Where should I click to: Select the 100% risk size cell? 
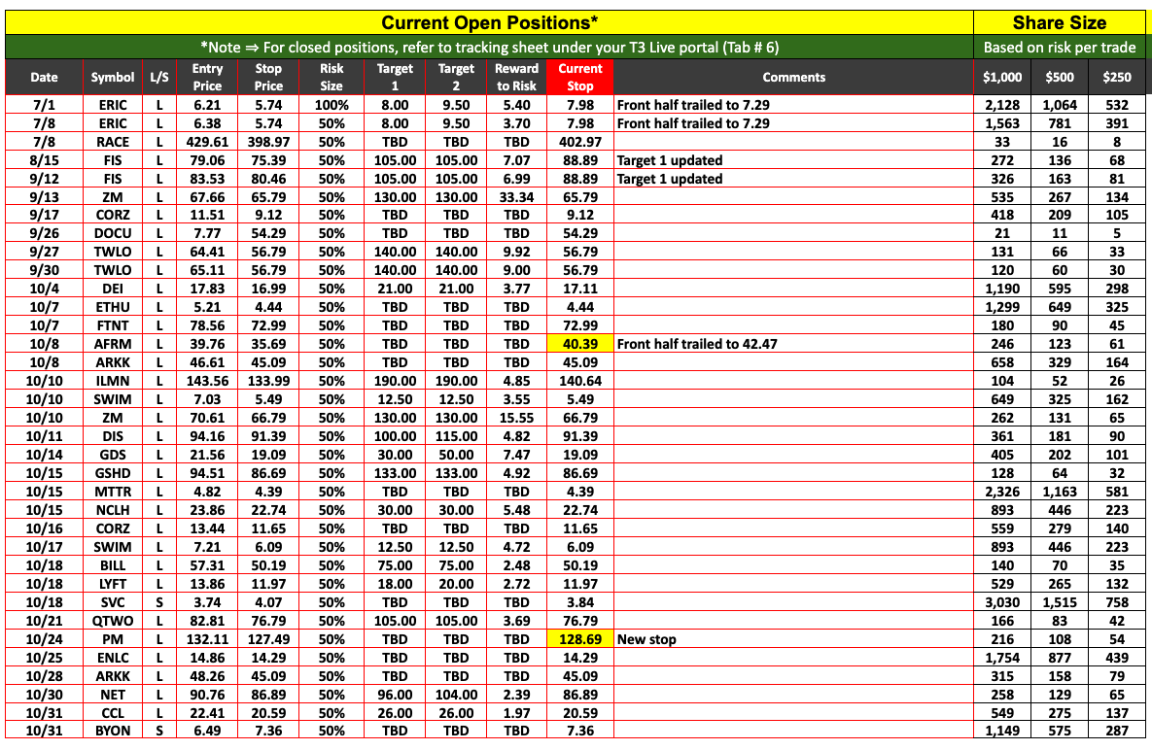point(332,105)
